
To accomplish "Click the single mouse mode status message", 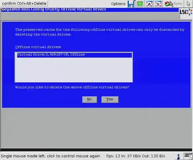I will point(50,156).
